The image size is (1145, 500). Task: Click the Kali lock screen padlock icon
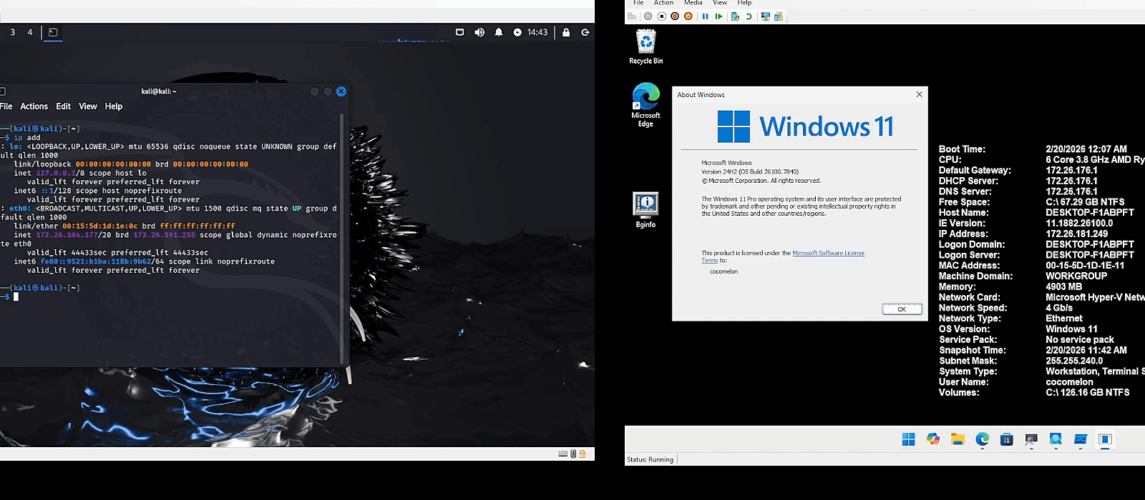[566, 32]
